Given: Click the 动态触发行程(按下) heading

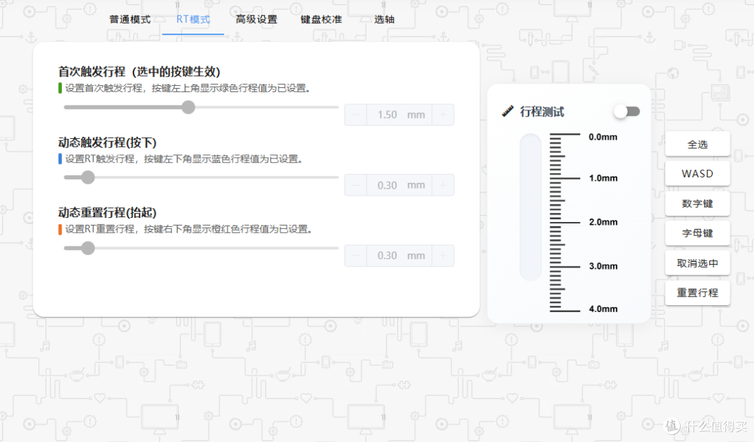Looking at the screenshot, I should click(x=108, y=142).
